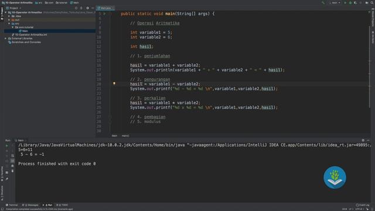Collapse the src folder in project tree

pyautogui.click(x=9, y=23)
